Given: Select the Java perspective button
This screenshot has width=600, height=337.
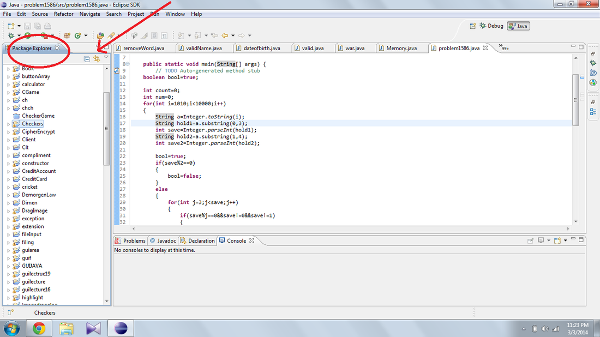Looking at the screenshot, I should [518, 26].
